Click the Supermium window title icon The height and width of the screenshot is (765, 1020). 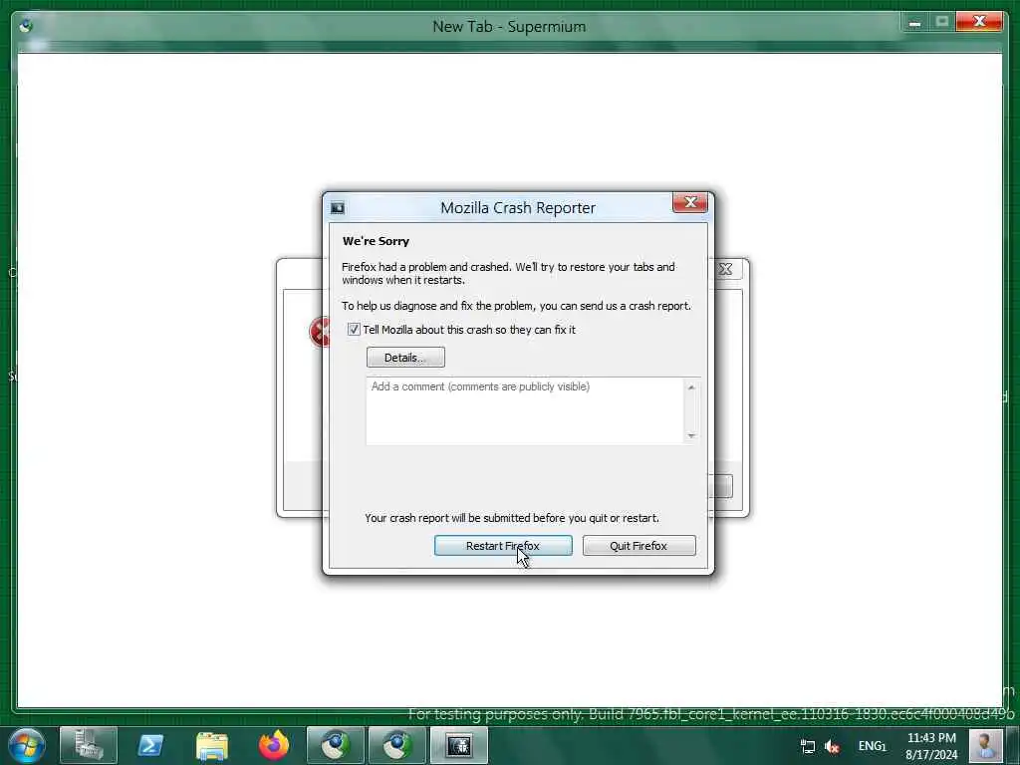27,26
